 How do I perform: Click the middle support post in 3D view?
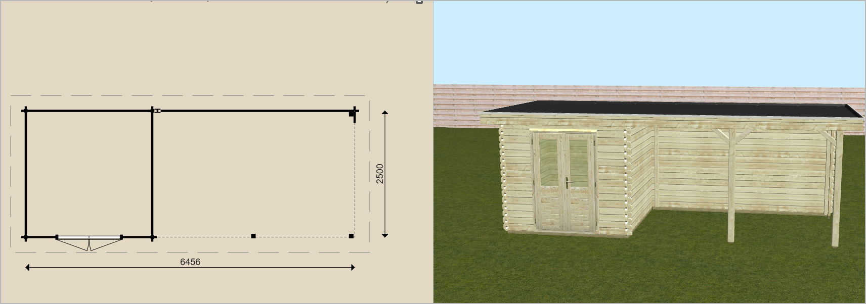tap(730, 192)
